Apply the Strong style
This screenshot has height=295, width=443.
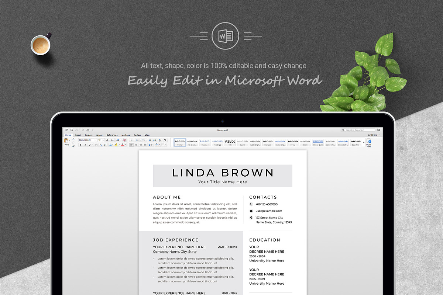click(x=293, y=142)
